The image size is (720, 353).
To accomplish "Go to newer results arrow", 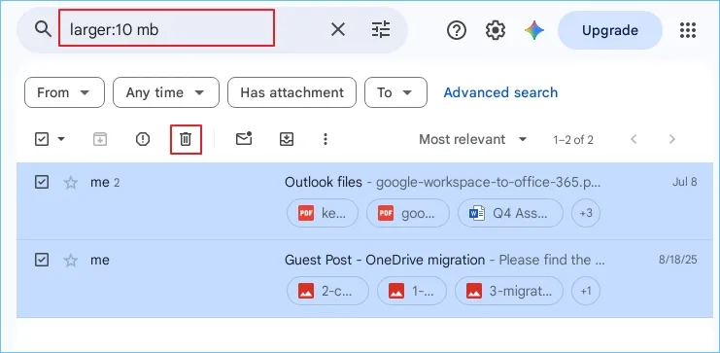I will pyautogui.click(x=634, y=139).
